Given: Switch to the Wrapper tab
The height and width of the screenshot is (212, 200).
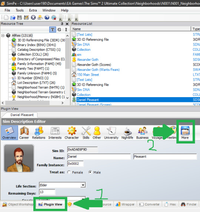Looking at the screenshot, I should tap(125, 204).
